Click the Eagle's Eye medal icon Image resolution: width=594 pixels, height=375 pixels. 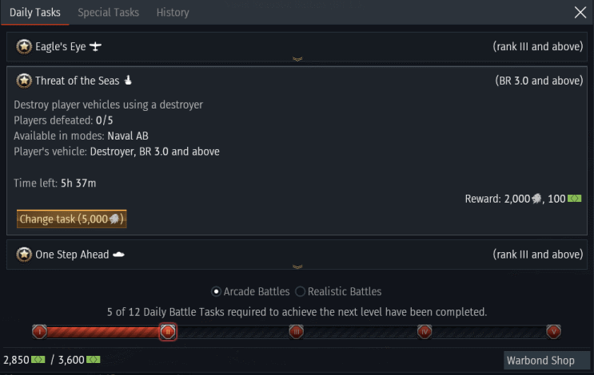[x=24, y=47]
